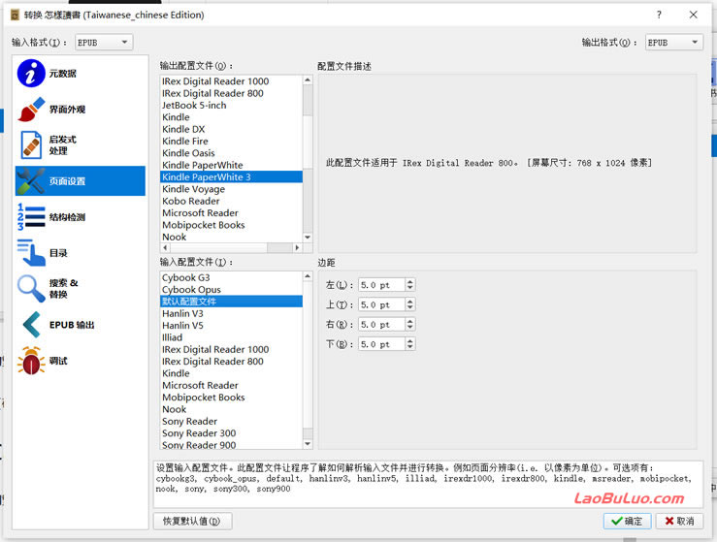717x542 pixels.
Task: Select input profile Illiad
Action: pyautogui.click(x=231, y=337)
